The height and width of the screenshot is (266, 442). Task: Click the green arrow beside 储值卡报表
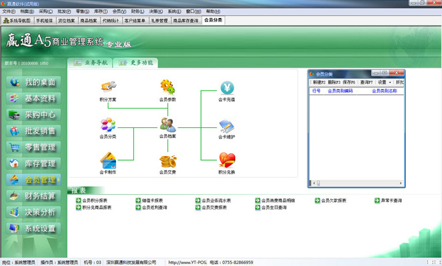pos(138,200)
